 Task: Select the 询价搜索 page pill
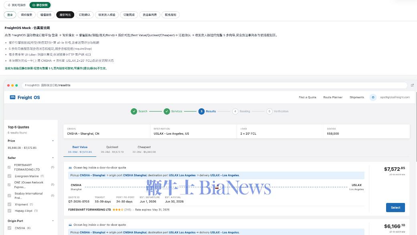tap(26, 15)
